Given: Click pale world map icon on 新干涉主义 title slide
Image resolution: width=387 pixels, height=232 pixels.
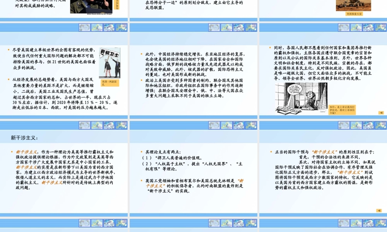Looking at the screenshot, I should [84, 125].
